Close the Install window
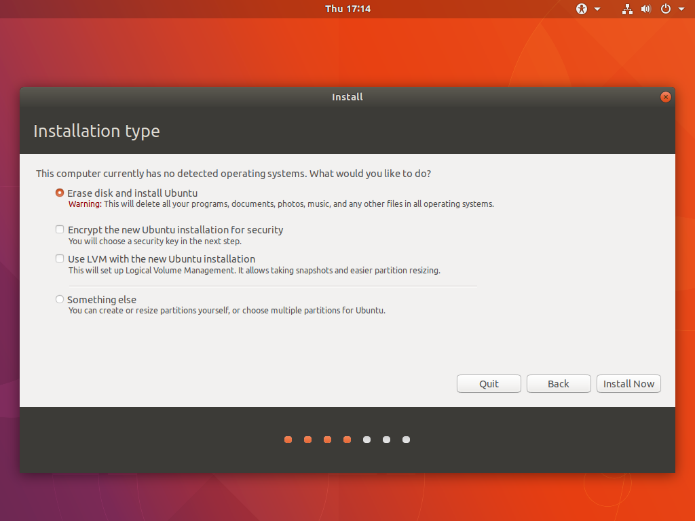This screenshot has height=521, width=695. point(665,97)
